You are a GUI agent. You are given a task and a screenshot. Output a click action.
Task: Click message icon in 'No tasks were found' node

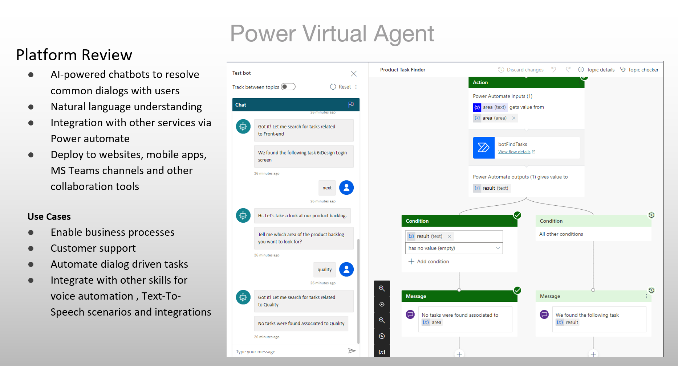[410, 314]
